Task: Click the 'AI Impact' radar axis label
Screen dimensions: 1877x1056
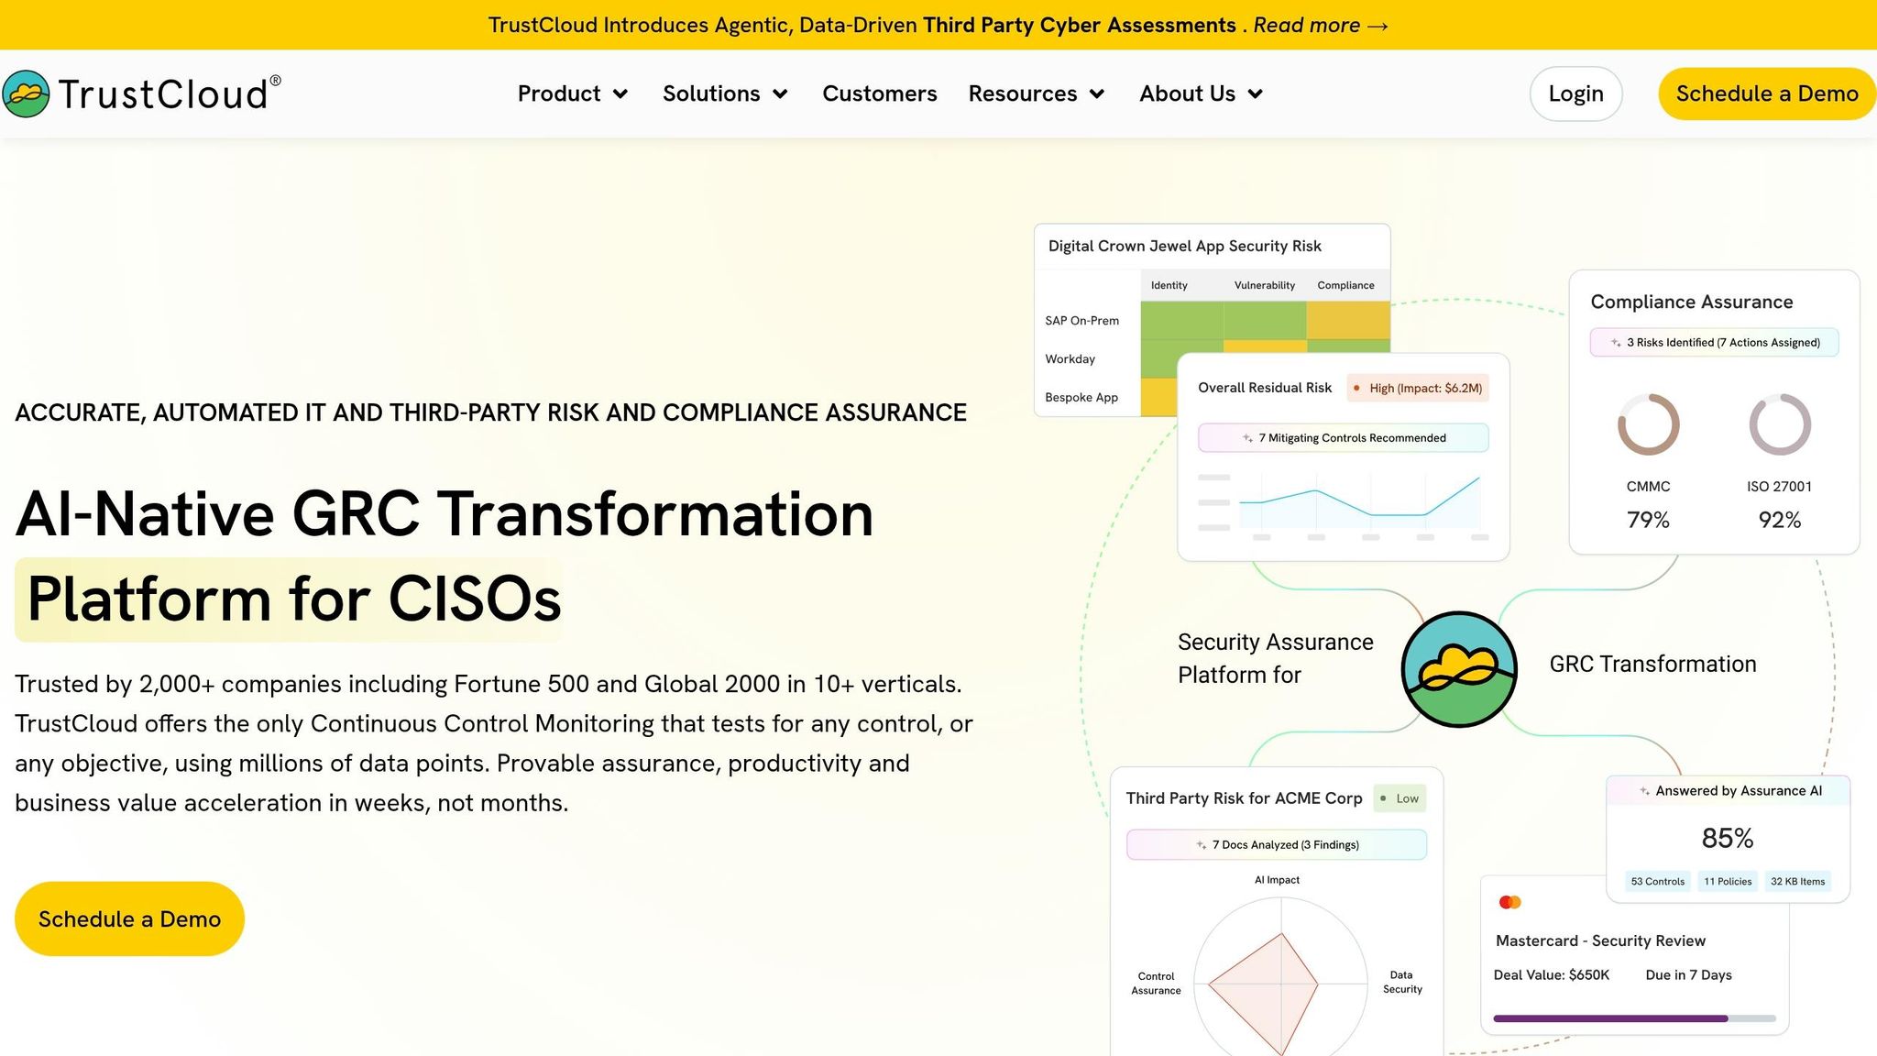Action: [x=1278, y=880]
